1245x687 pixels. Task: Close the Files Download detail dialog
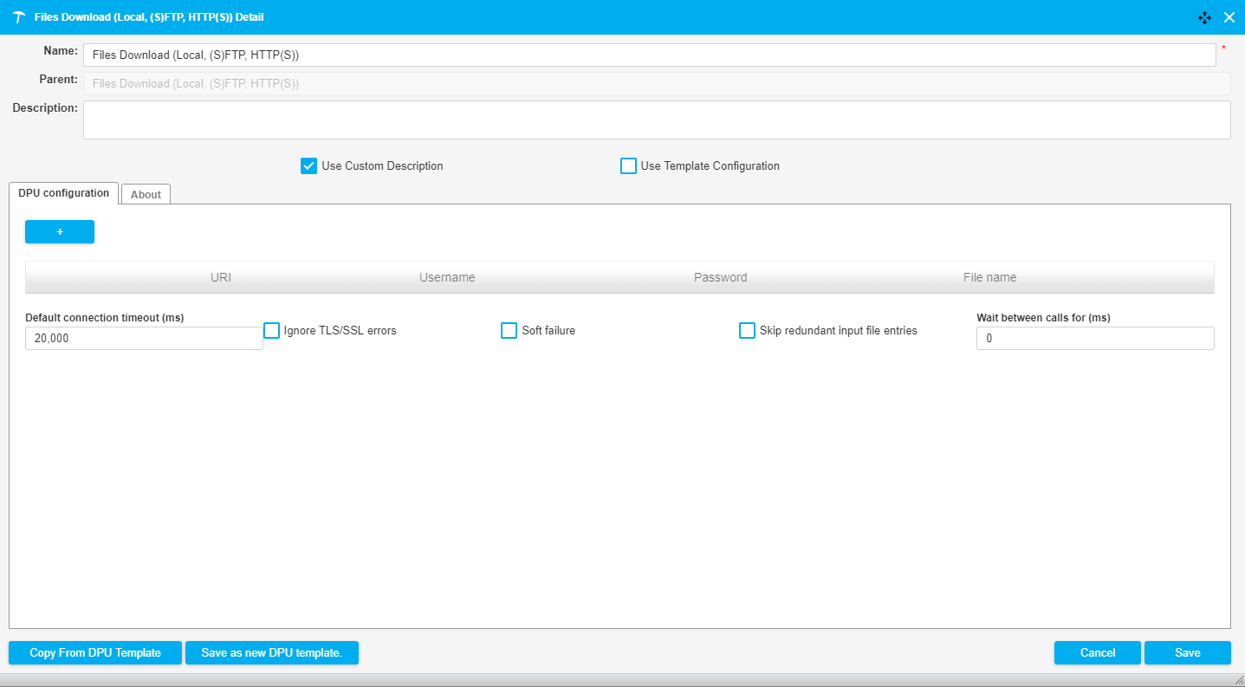tap(1229, 17)
